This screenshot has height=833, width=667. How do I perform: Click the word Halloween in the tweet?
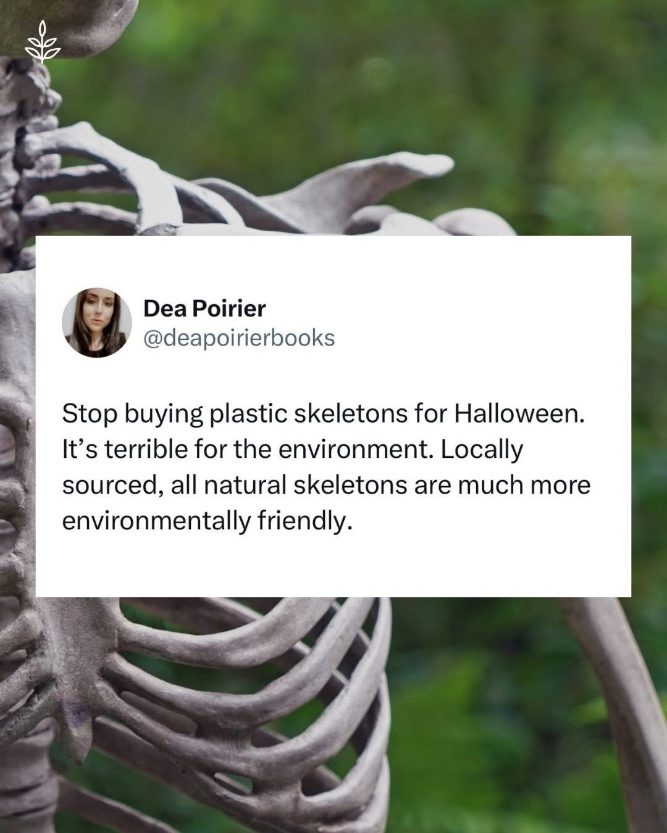(519, 413)
